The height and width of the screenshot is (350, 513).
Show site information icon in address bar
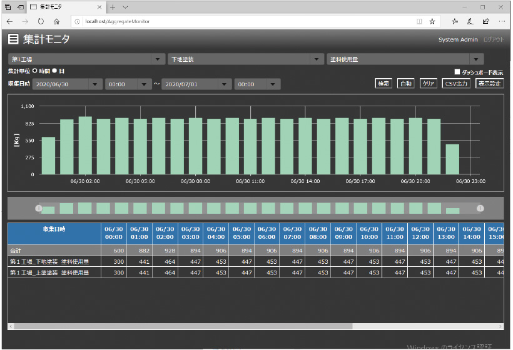click(x=77, y=22)
